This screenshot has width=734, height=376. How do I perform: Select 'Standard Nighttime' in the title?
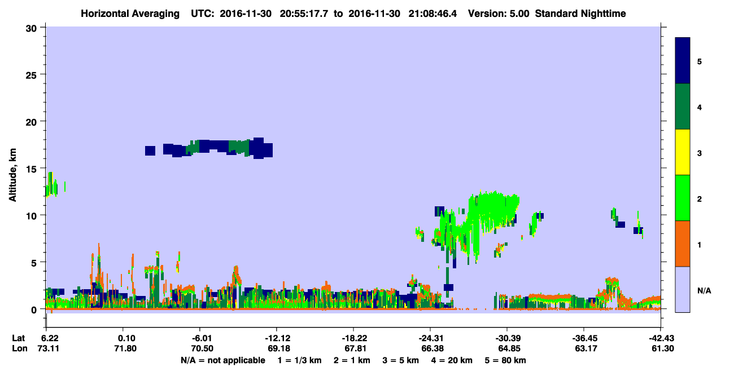(x=580, y=13)
